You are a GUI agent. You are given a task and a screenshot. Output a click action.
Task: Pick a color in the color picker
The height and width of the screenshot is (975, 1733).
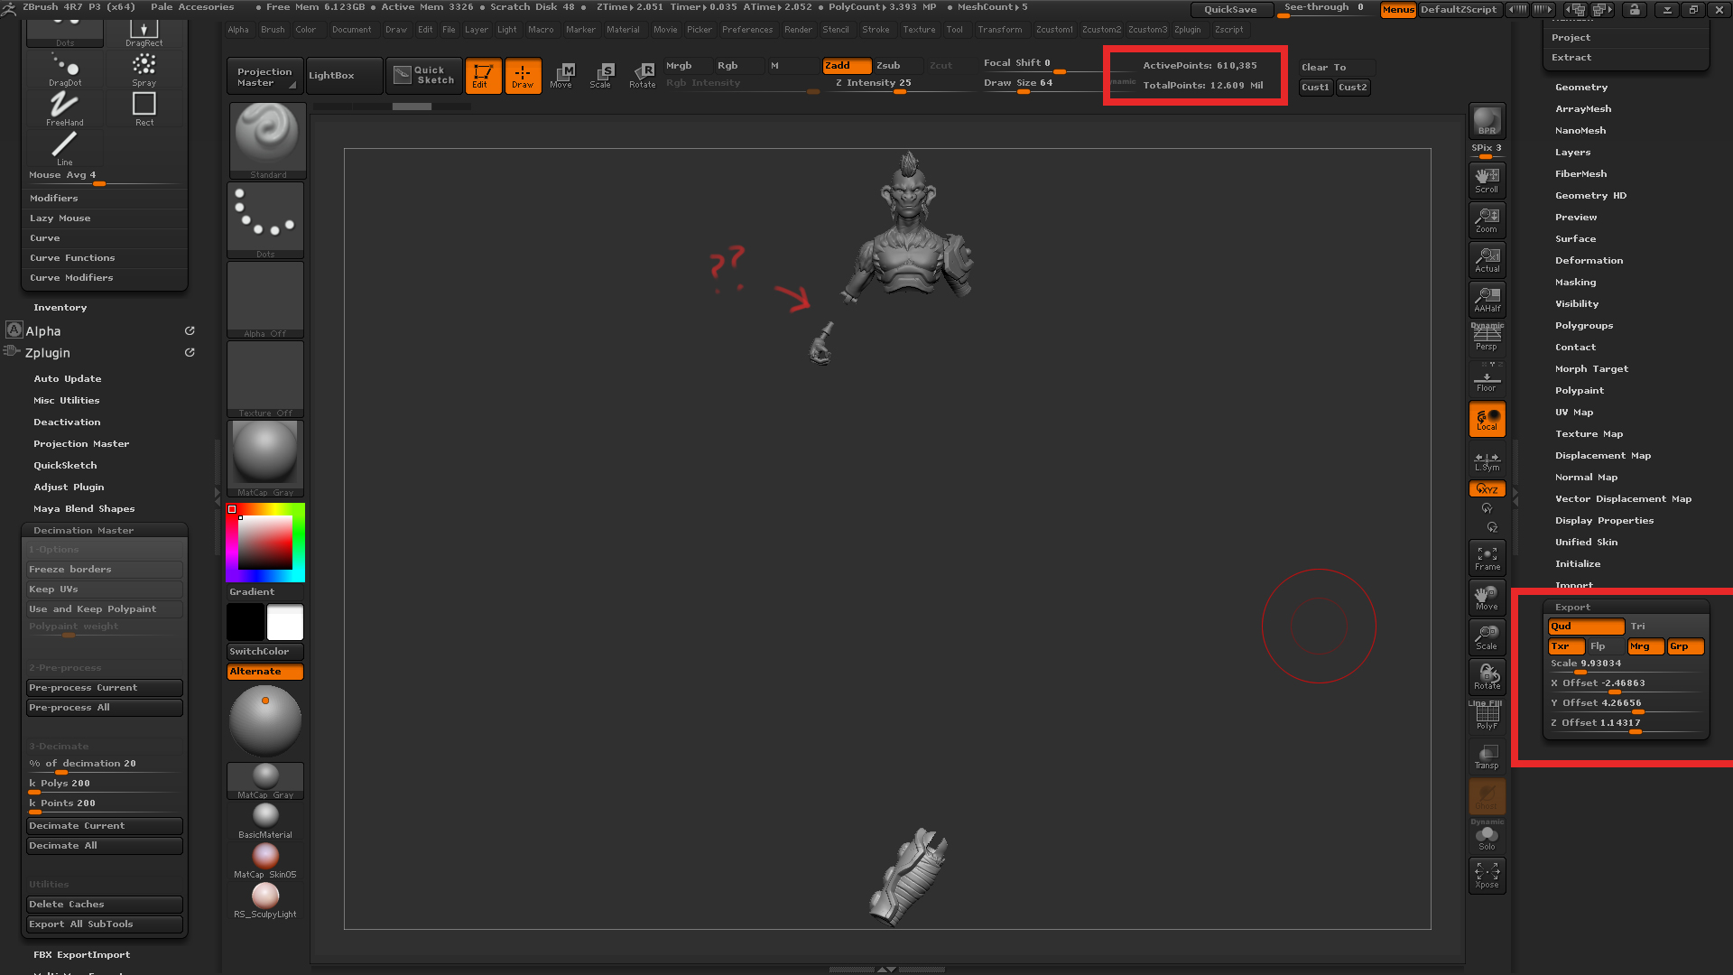(x=265, y=543)
